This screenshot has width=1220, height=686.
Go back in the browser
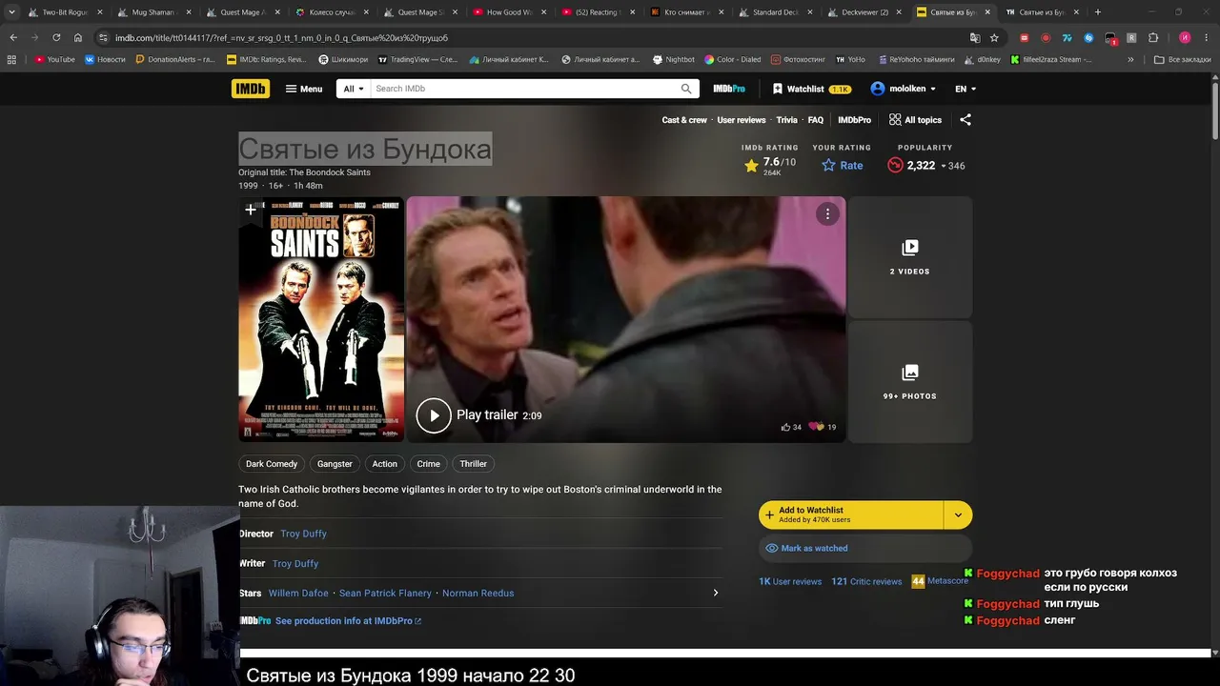pyautogui.click(x=13, y=37)
